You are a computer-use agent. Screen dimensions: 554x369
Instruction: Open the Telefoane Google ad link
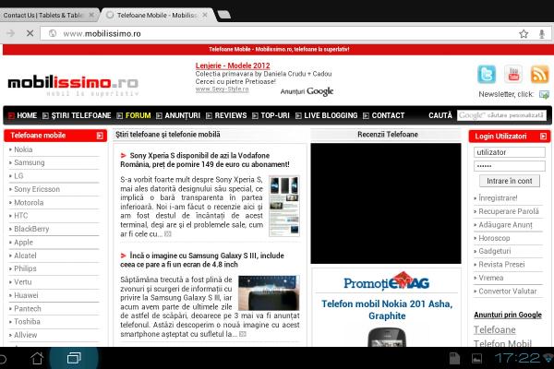click(x=494, y=330)
